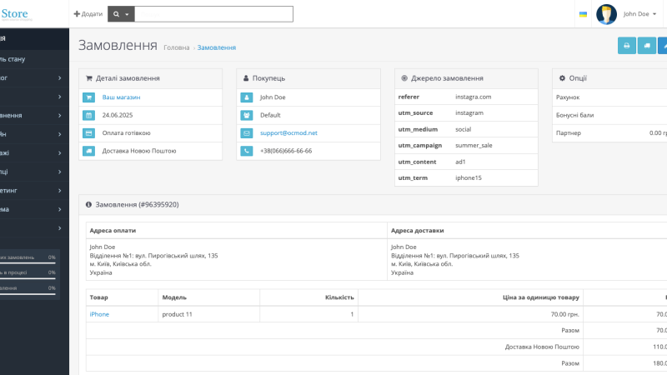Click the payment method card icon

(x=89, y=133)
